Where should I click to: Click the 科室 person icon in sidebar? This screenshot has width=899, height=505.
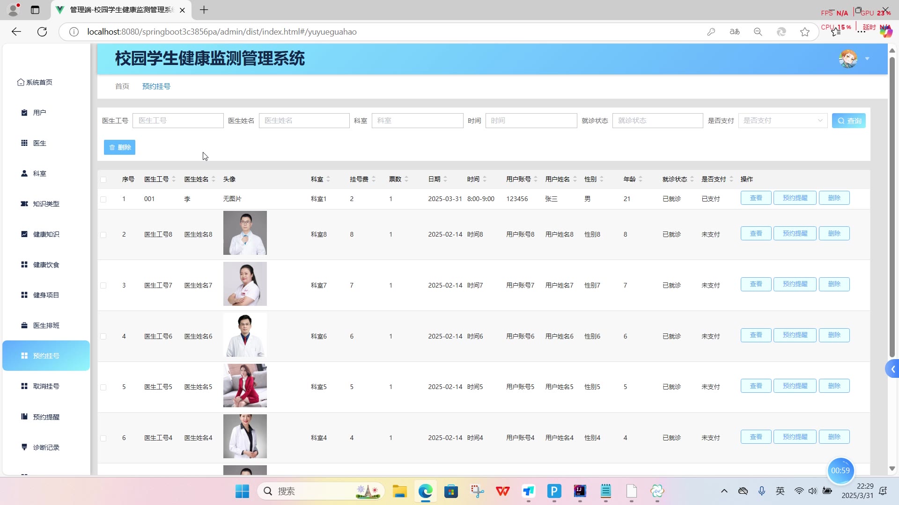(x=24, y=173)
